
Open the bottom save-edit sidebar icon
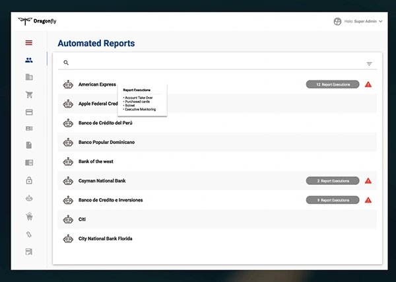29,252
